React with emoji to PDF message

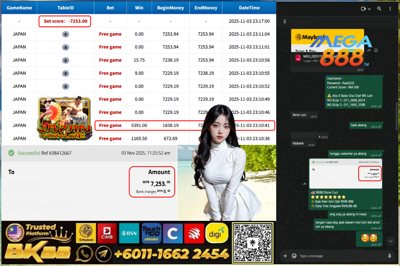[376, 50]
